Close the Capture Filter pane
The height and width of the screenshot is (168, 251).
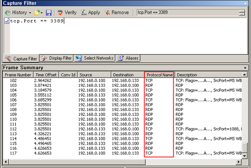coord(245,3)
